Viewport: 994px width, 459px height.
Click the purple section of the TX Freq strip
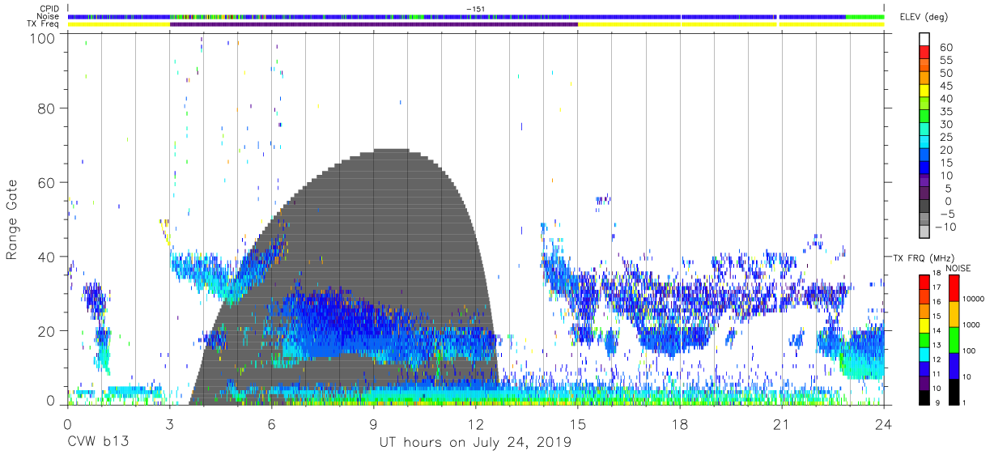[374, 24]
